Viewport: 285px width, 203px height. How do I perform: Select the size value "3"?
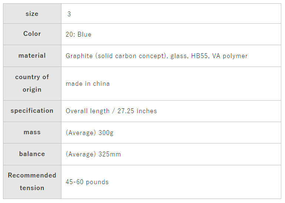(69, 14)
